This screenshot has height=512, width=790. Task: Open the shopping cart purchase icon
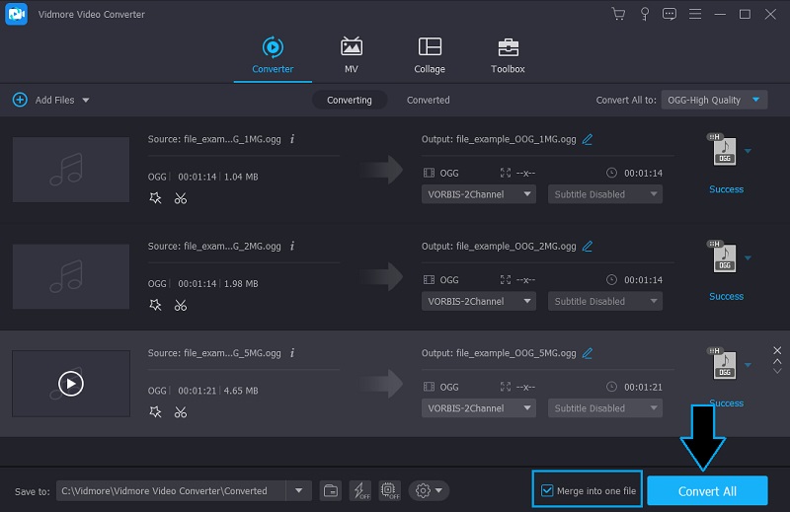tap(618, 14)
